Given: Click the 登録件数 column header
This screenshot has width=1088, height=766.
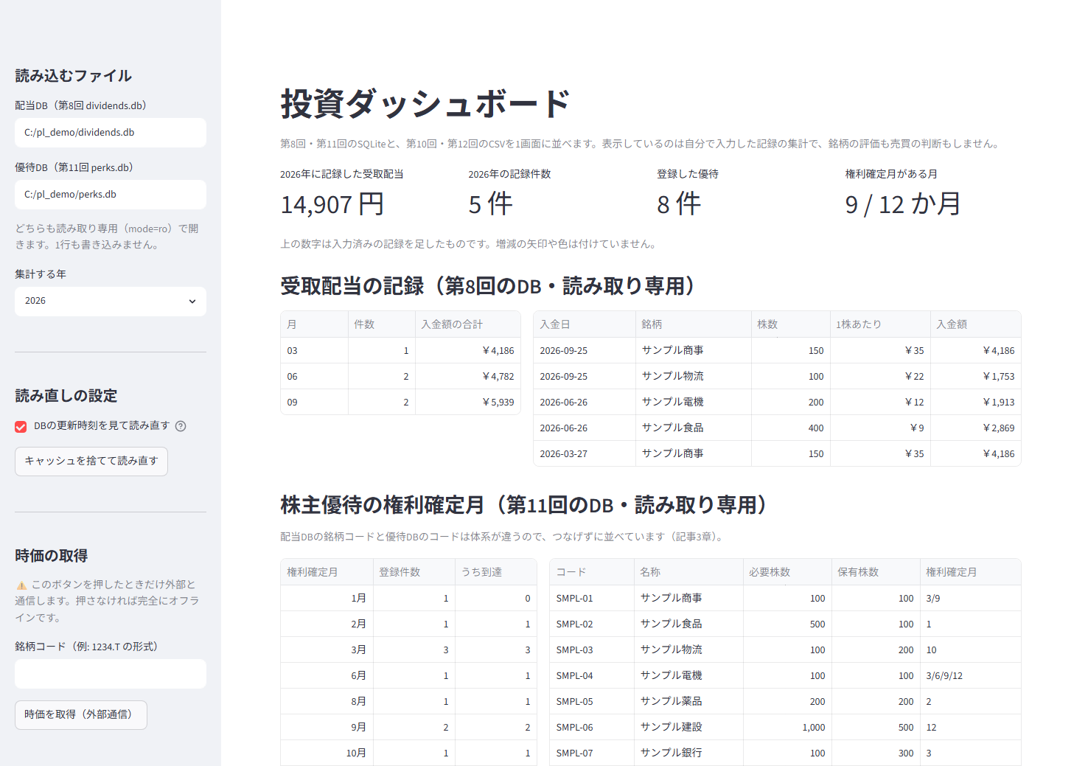Looking at the screenshot, I should [x=414, y=572].
